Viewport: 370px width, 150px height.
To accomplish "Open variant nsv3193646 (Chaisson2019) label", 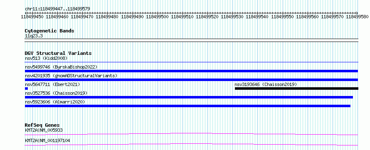I will [266, 84].
